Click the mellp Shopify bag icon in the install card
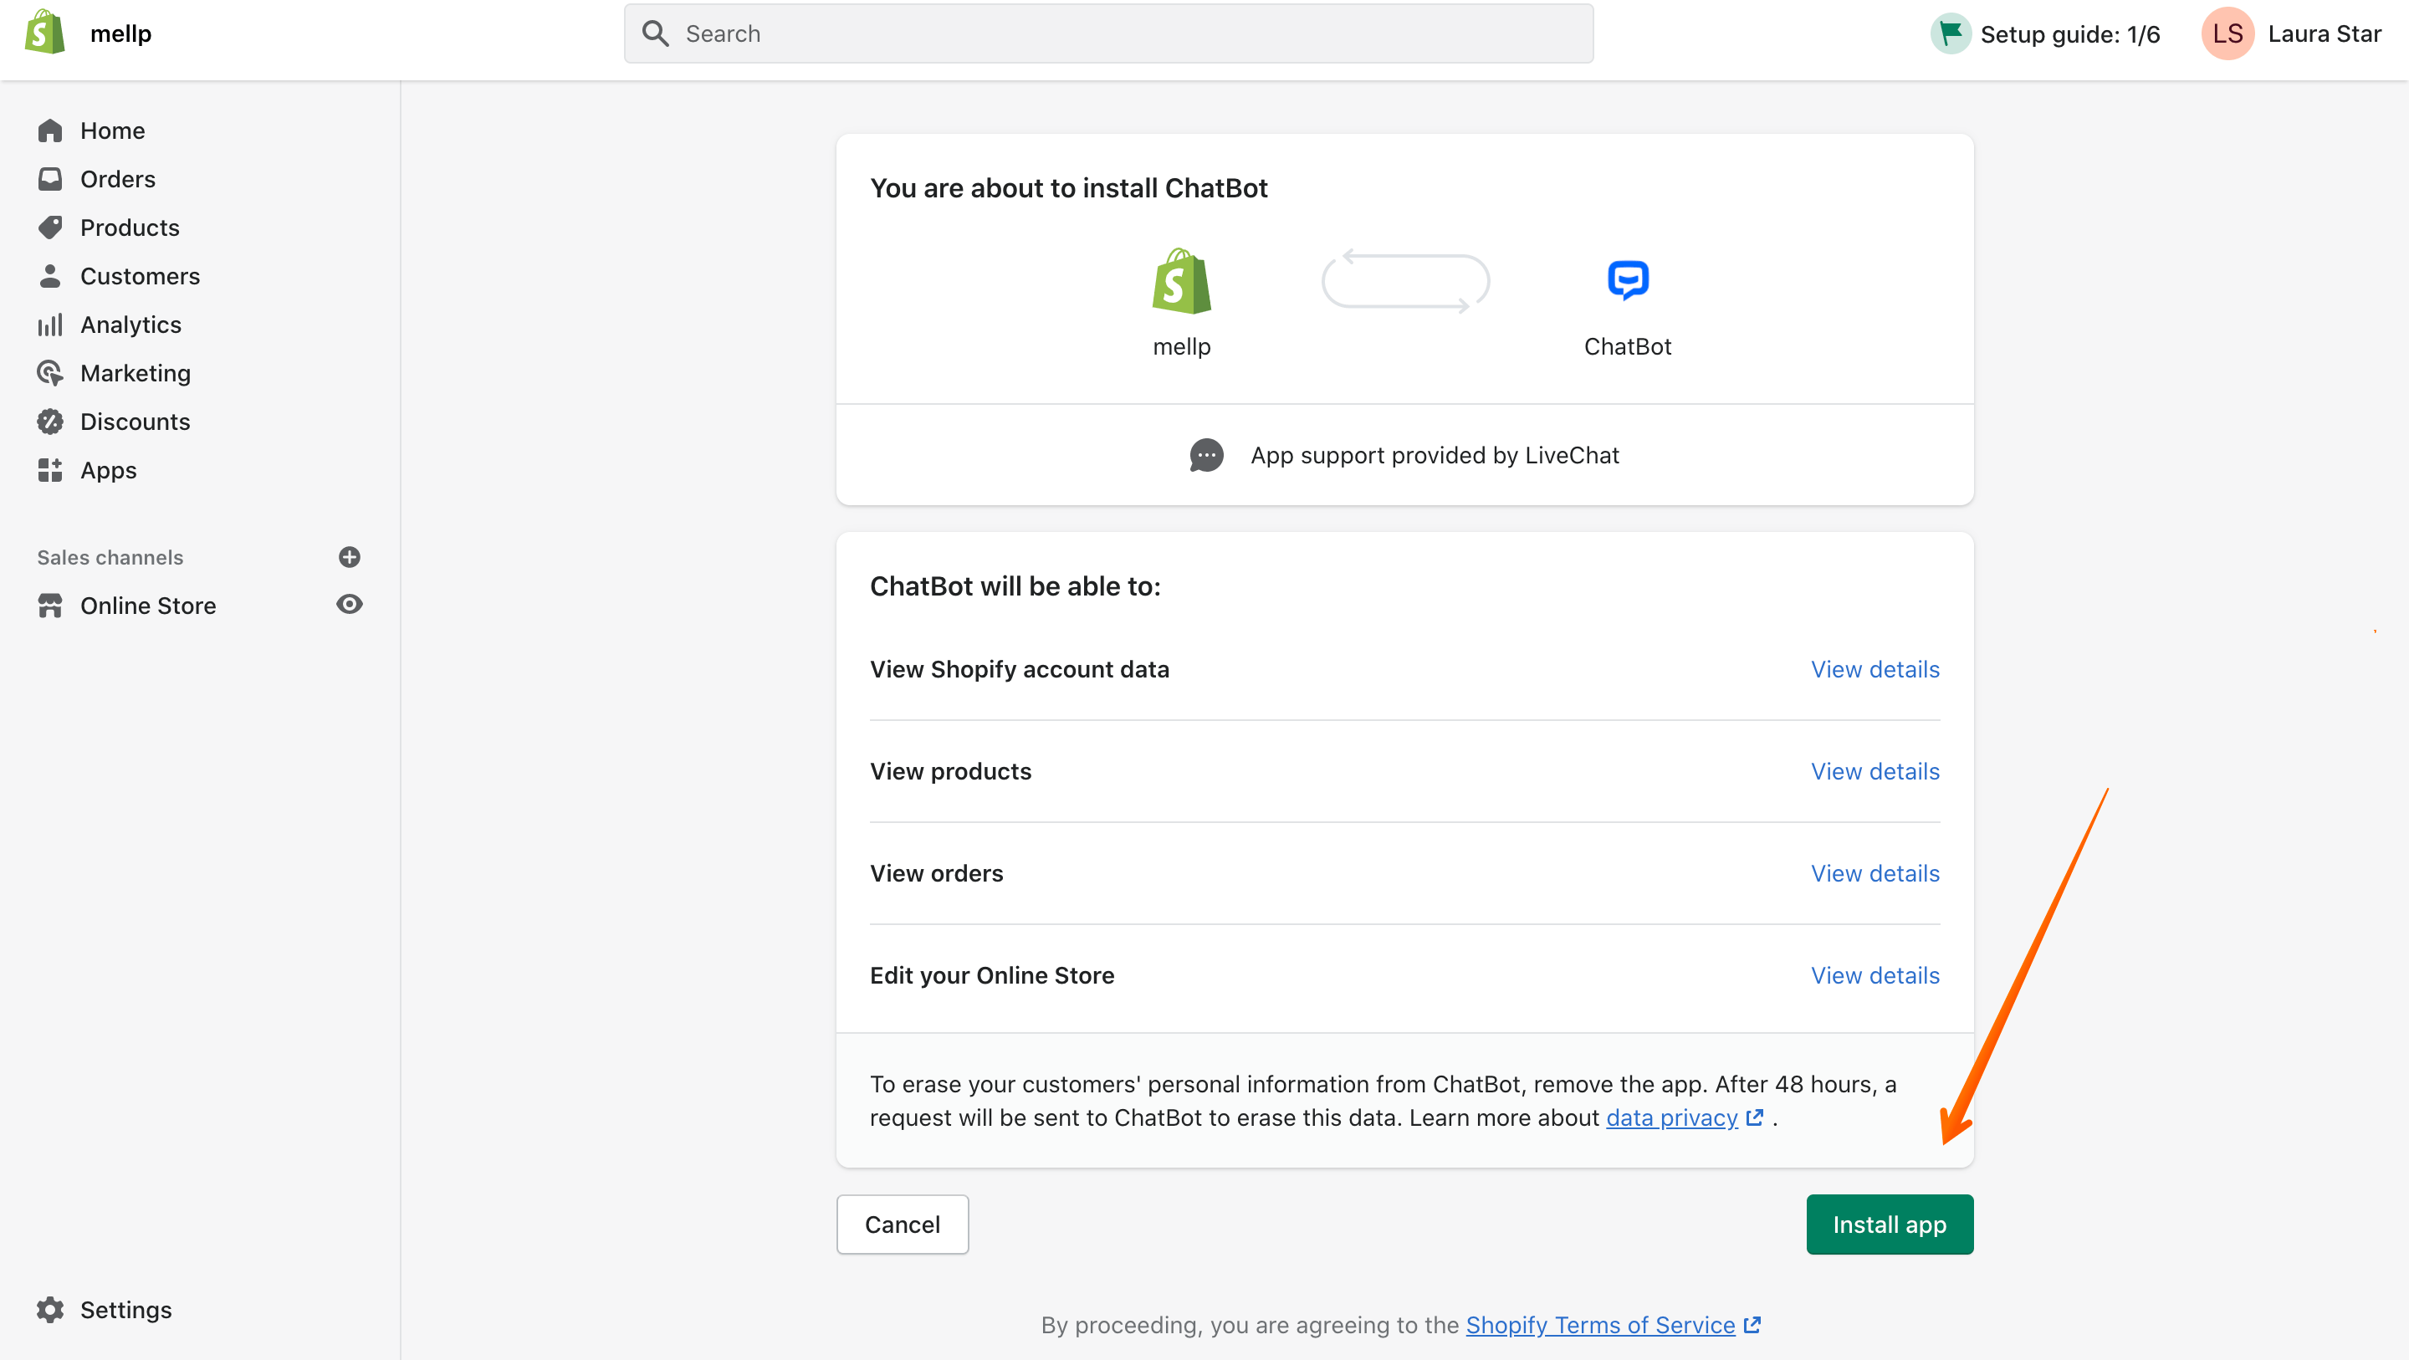This screenshot has width=2409, height=1360. click(1182, 280)
